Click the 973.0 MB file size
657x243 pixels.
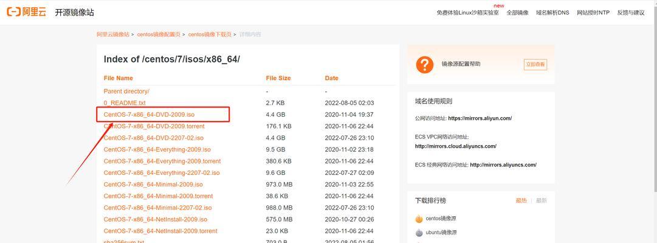pyautogui.click(x=279, y=184)
